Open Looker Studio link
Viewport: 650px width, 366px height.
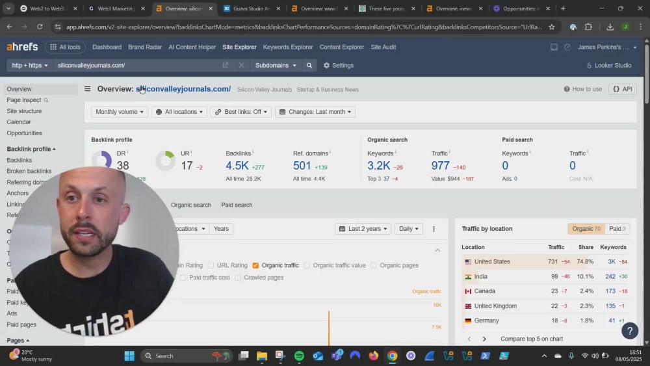tap(608, 65)
